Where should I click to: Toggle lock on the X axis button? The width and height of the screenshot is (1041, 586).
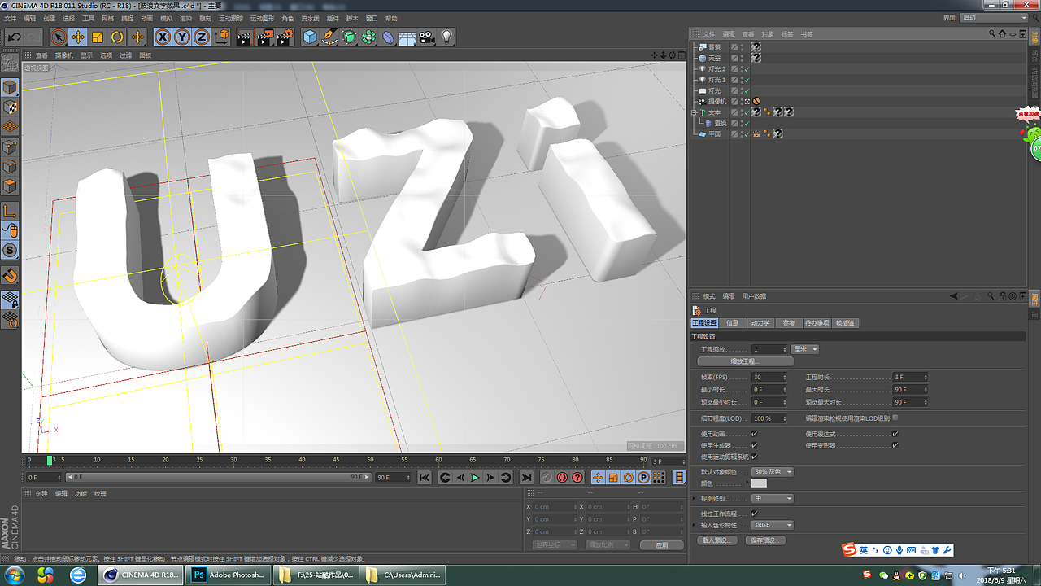click(162, 37)
